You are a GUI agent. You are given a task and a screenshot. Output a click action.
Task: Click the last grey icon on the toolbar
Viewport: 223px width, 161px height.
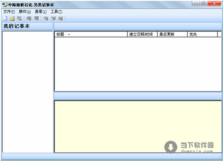click(x=61, y=19)
